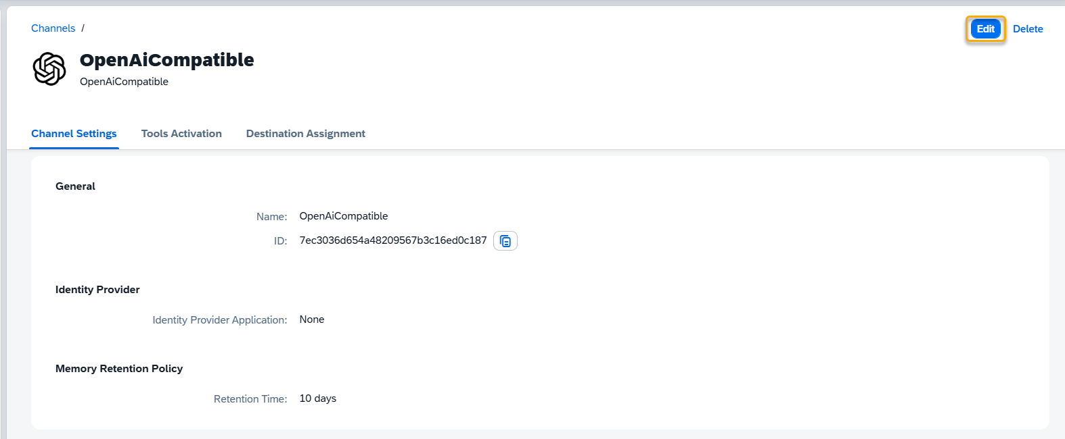Select the Name field value OpenAiCompatible

(344, 216)
